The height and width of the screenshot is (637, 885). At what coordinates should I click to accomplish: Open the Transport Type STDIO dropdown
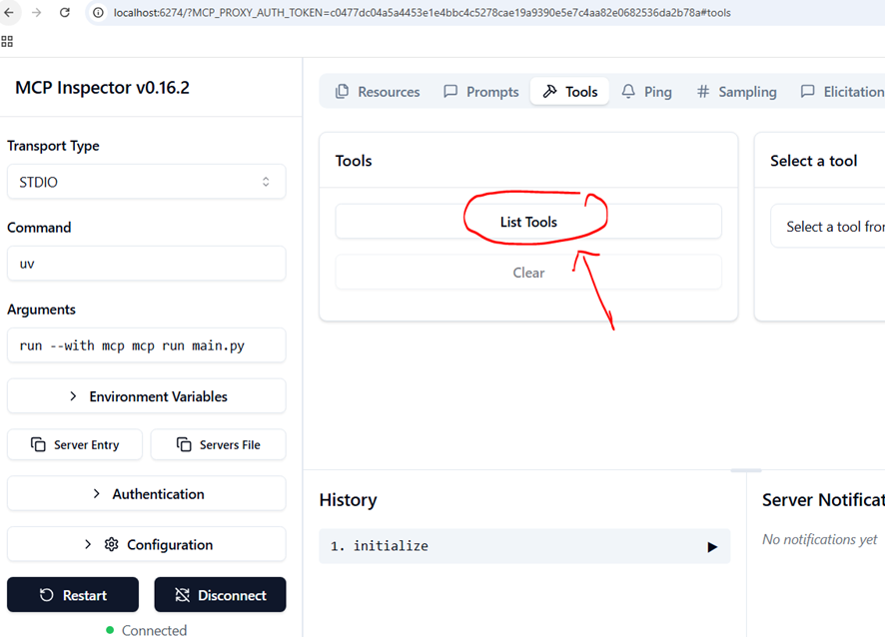[x=146, y=182]
